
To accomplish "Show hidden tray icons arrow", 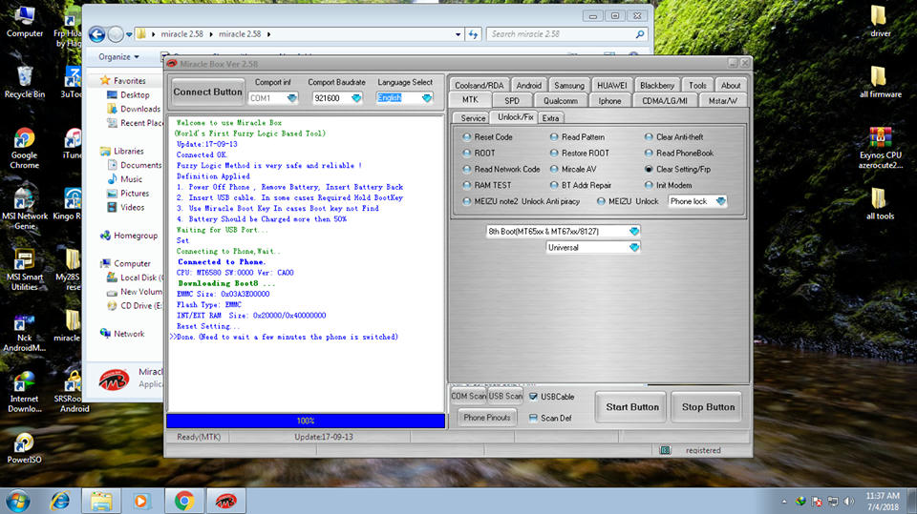I will pos(783,502).
